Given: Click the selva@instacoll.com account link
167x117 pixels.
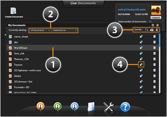Looking at the screenshot, I should click(x=132, y=9).
